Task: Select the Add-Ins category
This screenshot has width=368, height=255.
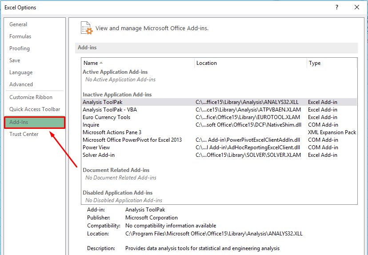Action: (35, 123)
